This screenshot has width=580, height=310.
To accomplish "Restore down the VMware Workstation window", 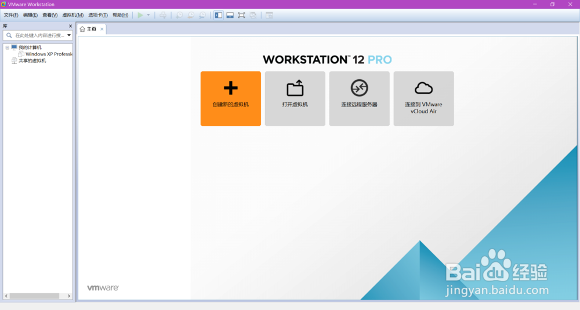I will pyautogui.click(x=552, y=5).
